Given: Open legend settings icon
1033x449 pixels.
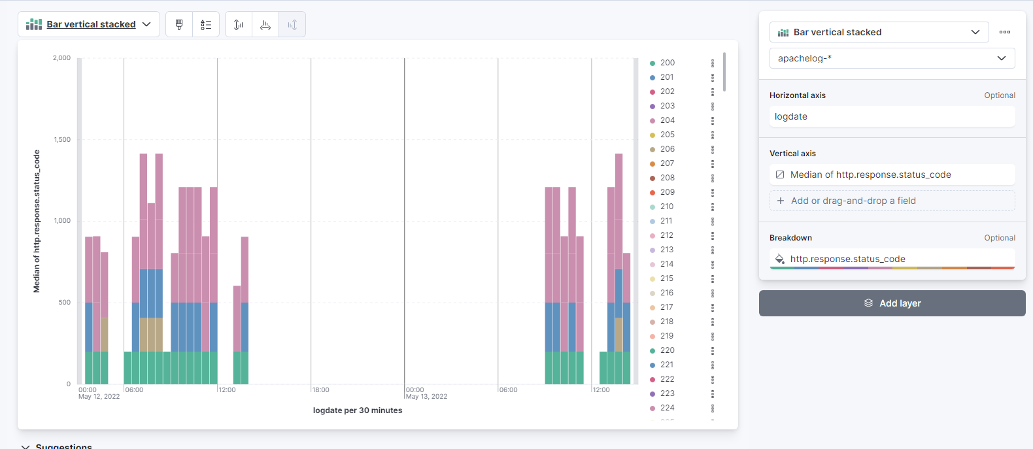Looking at the screenshot, I should [x=206, y=24].
